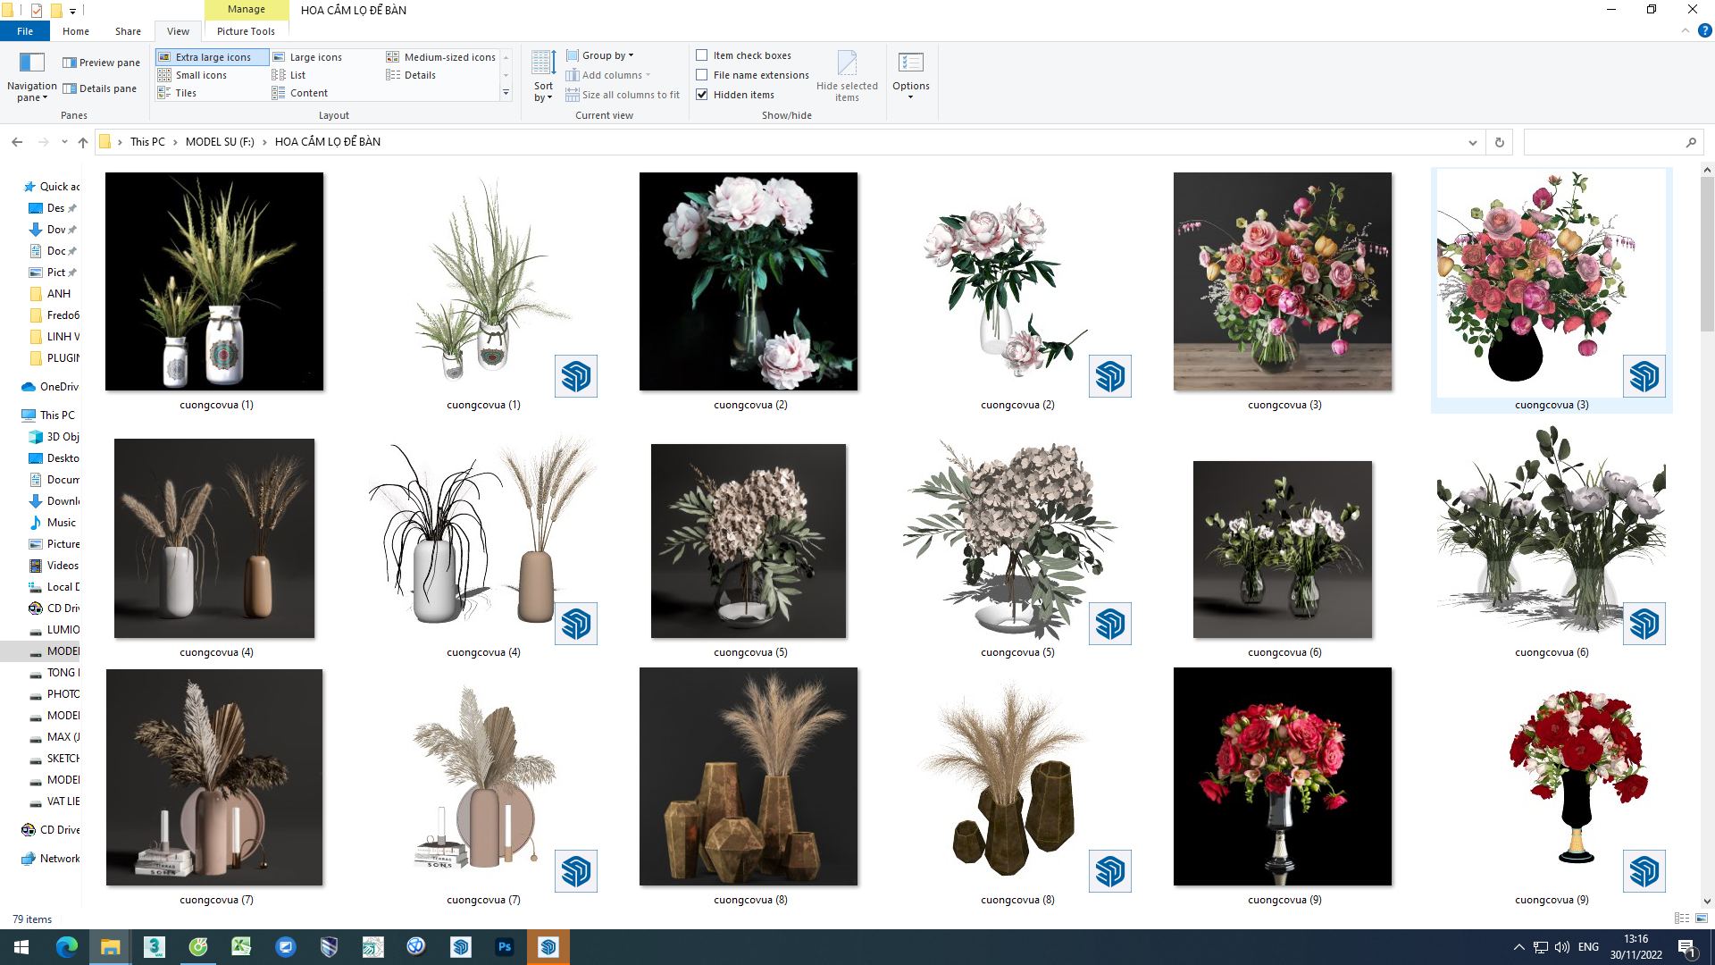
Task: Check File name extensions box
Action: [702, 75]
